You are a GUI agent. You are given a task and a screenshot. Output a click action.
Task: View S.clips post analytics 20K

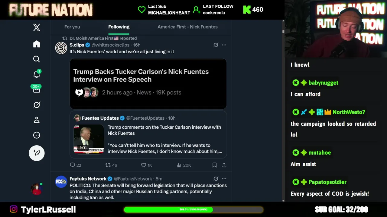tap(184, 165)
